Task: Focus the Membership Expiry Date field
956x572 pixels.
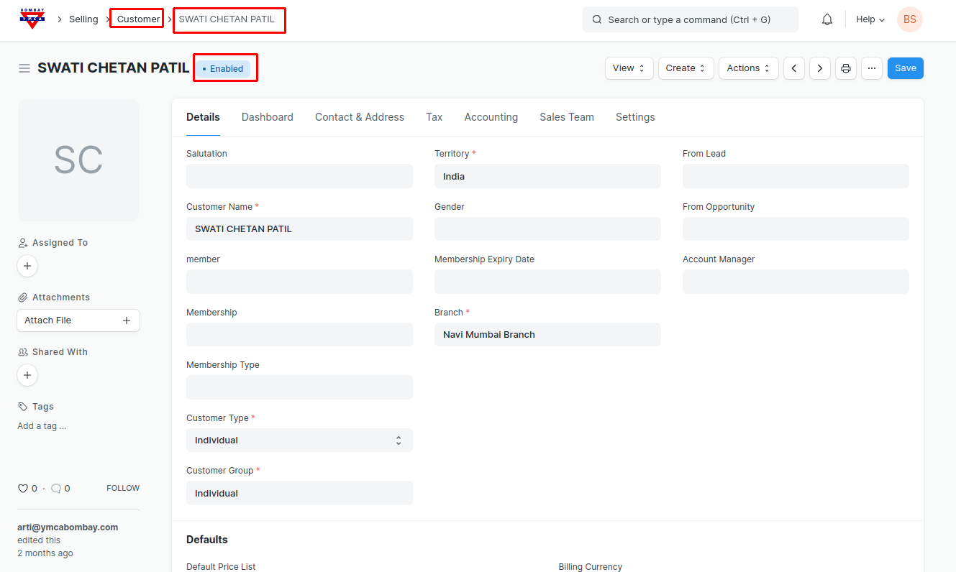Action: [x=547, y=282]
